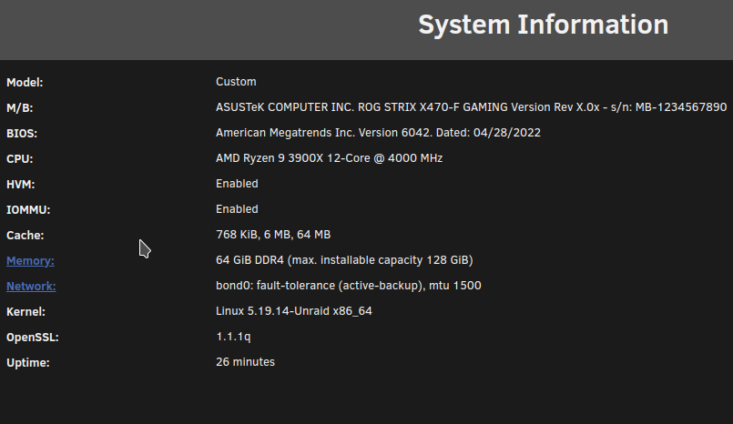Select the HVM Enabled value
This screenshot has width=733, height=424.
pos(237,184)
